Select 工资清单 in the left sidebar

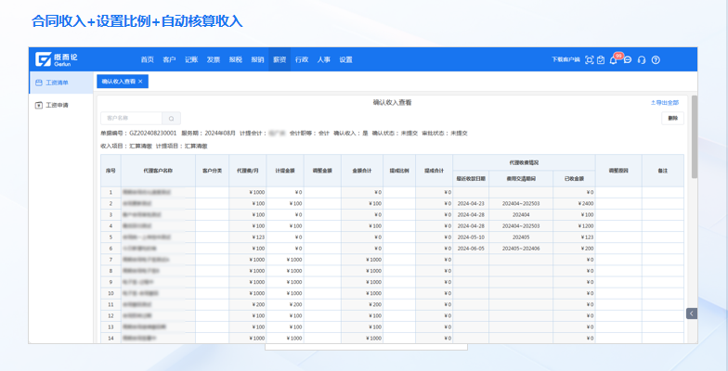(x=57, y=83)
